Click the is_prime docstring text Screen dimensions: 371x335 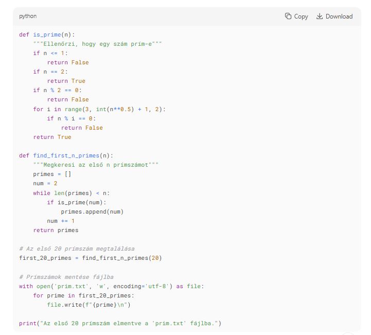click(x=97, y=44)
